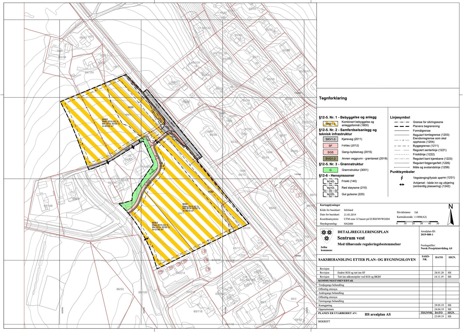This screenshot has width=463, height=332.
Task: Select the Avkjørsel double-arrow point symbol
Action: pyautogui.click(x=401, y=184)
